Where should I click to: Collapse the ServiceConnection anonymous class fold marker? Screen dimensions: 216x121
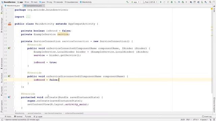[x=14, y=41]
